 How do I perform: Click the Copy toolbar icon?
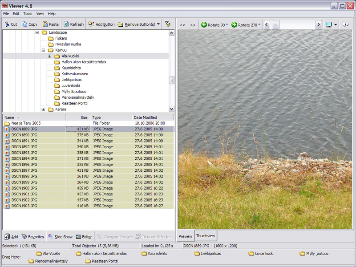click(x=25, y=24)
